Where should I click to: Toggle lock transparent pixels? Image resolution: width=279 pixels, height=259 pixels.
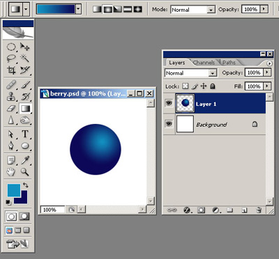(186, 86)
